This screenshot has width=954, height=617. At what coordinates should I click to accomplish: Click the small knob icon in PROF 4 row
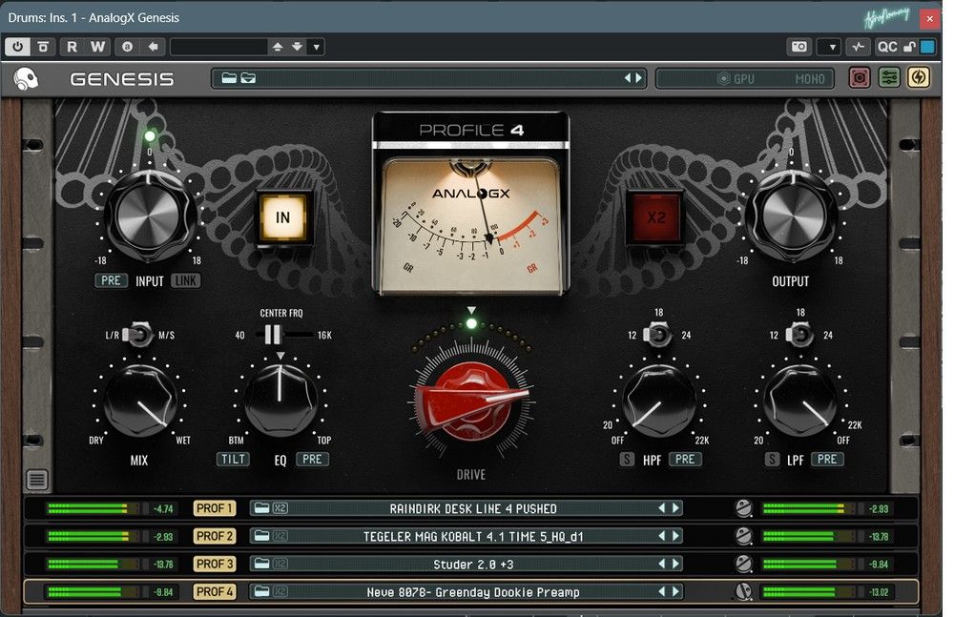coord(743,592)
